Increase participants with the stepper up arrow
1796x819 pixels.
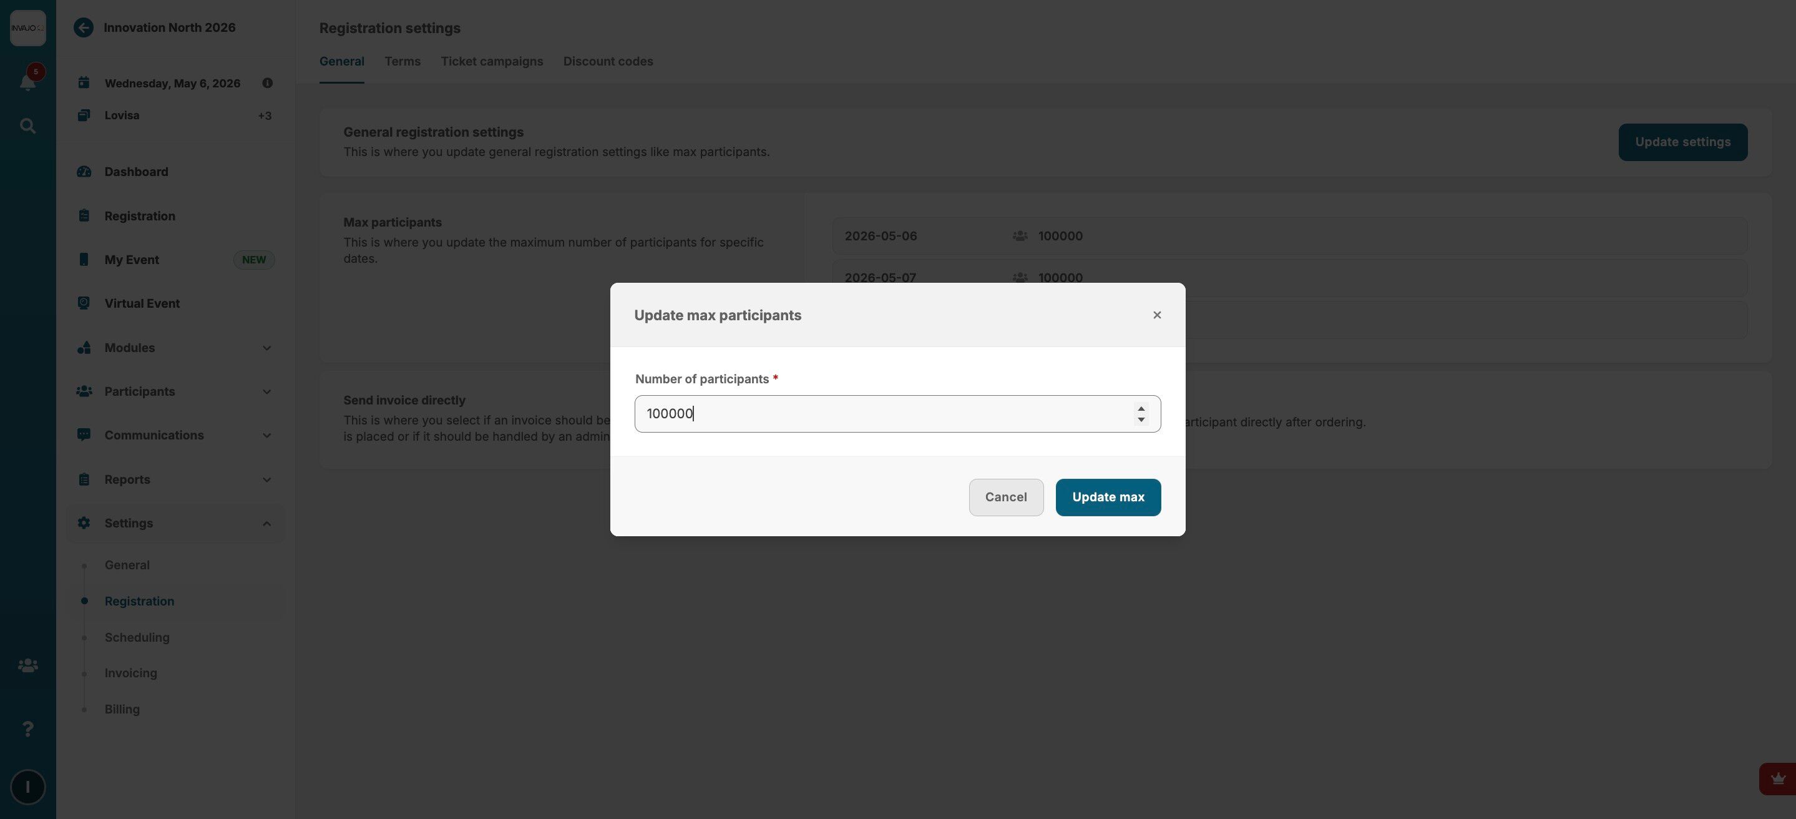pyautogui.click(x=1141, y=409)
